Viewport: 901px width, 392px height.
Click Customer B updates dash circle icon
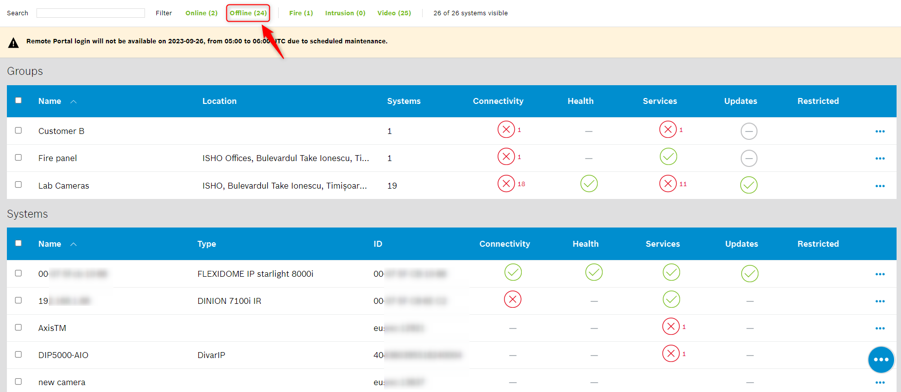pyautogui.click(x=749, y=131)
